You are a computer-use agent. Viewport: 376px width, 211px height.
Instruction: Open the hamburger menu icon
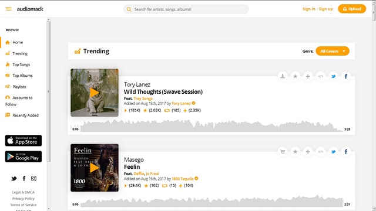(x=9, y=9)
